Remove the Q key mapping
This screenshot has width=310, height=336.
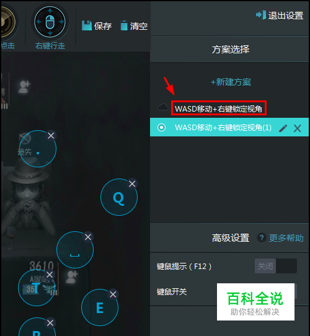click(132, 183)
